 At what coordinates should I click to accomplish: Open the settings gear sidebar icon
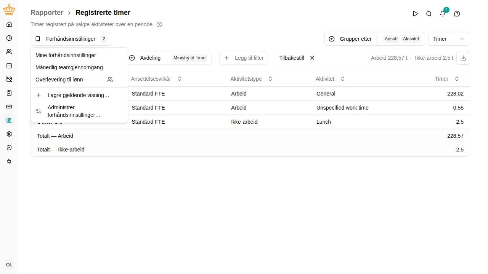pyautogui.click(x=9, y=134)
